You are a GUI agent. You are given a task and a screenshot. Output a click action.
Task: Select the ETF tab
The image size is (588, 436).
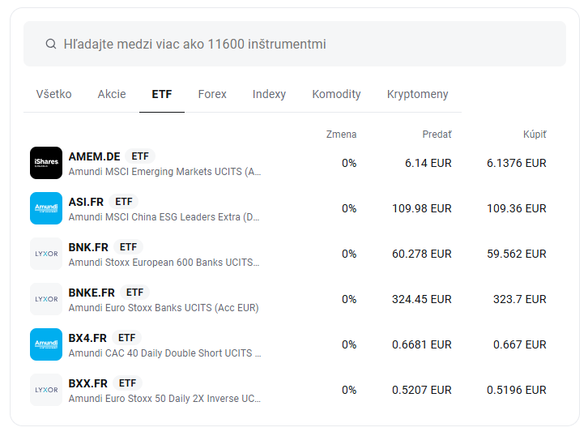coord(162,94)
